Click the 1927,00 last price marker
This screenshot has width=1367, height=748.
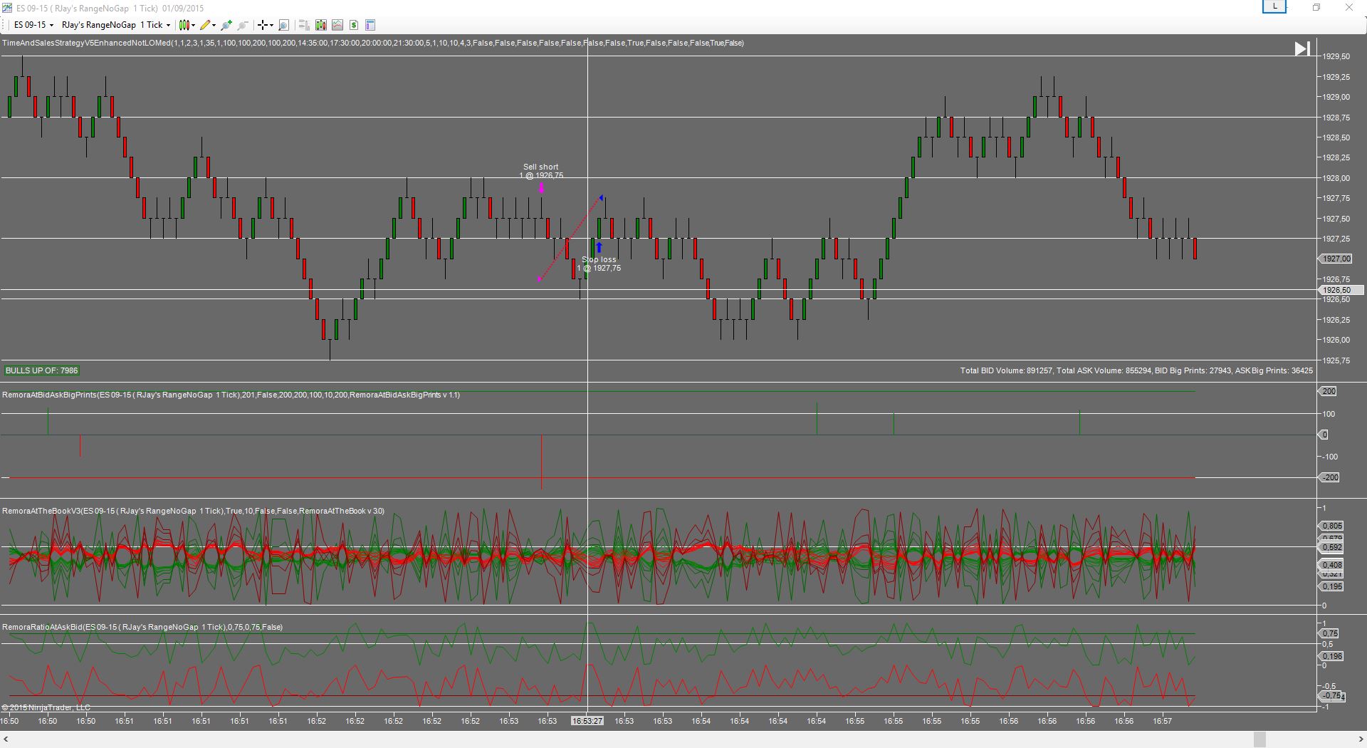tap(1336, 259)
